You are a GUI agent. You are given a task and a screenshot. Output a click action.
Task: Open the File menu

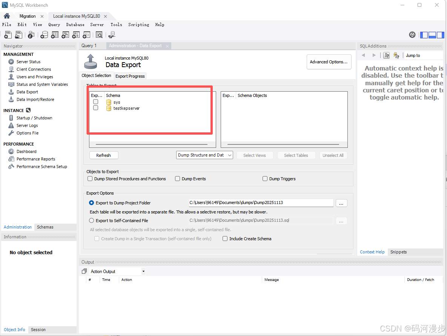click(7, 25)
